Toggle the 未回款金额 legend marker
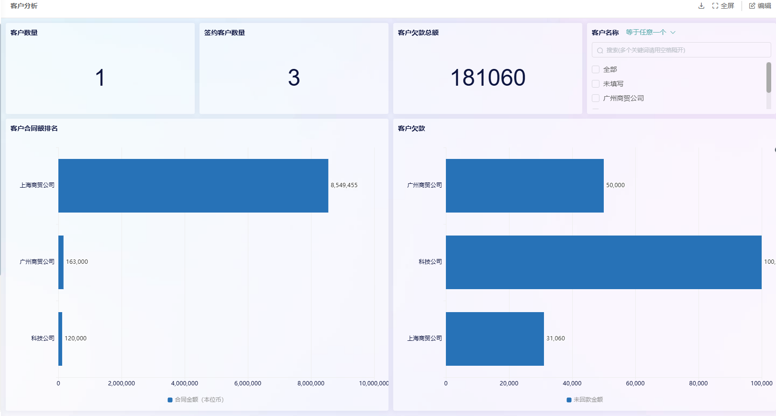This screenshot has width=776, height=416. click(x=569, y=400)
